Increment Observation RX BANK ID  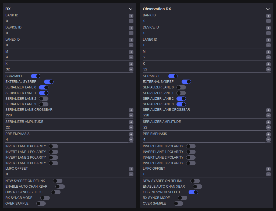coord(268,16)
